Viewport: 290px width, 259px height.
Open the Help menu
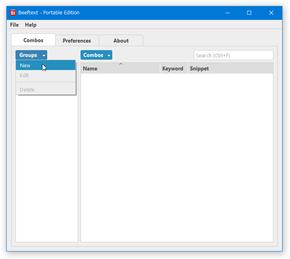(31, 25)
